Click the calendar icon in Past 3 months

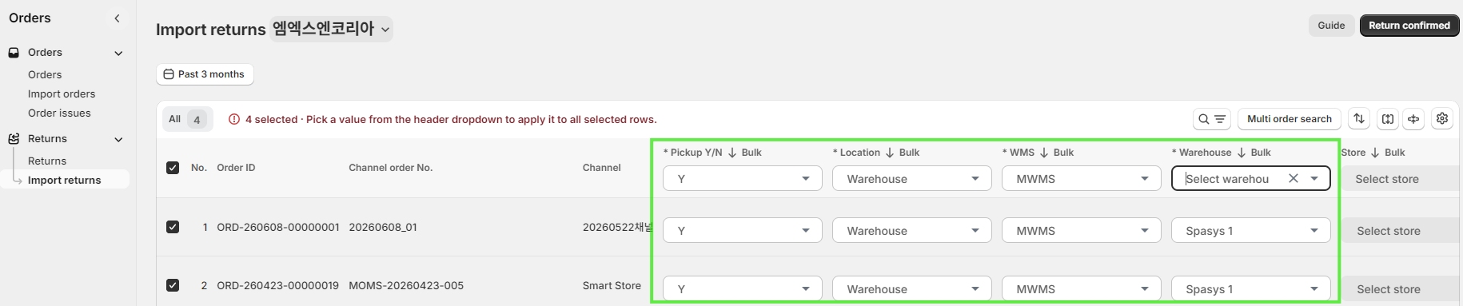click(x=169, y=74)
